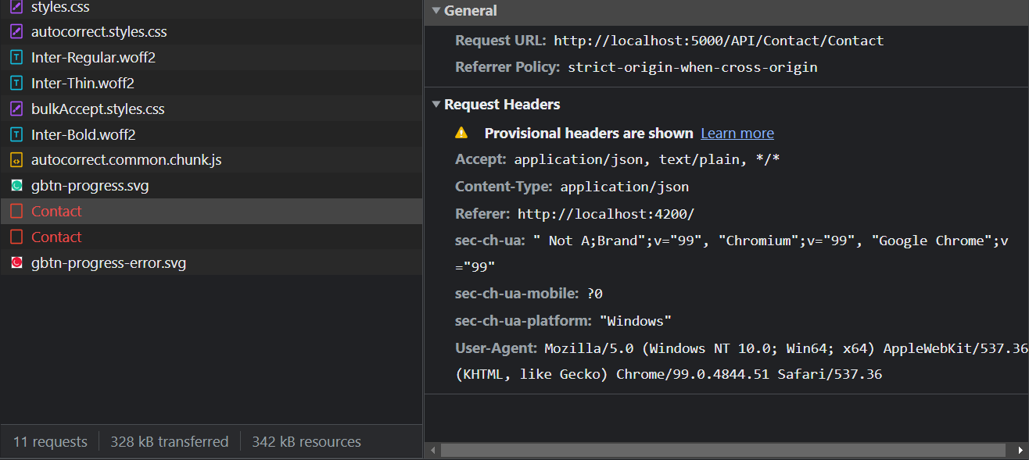This screenshot has height=460, width=1029.
Task: Click the Inter-Regular.woff2 font icon
Action: (x=16, y=58)
